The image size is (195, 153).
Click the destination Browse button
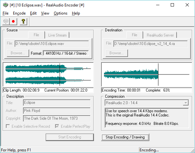[116, 53]
